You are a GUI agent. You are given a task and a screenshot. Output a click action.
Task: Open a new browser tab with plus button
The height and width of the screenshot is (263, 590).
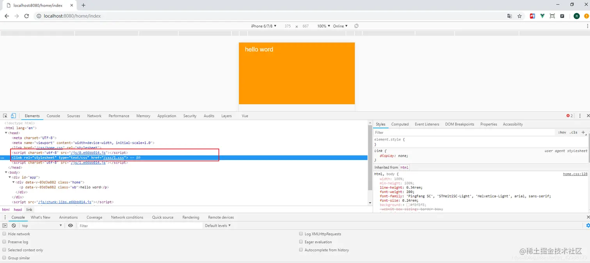click(x=83, y=5)
